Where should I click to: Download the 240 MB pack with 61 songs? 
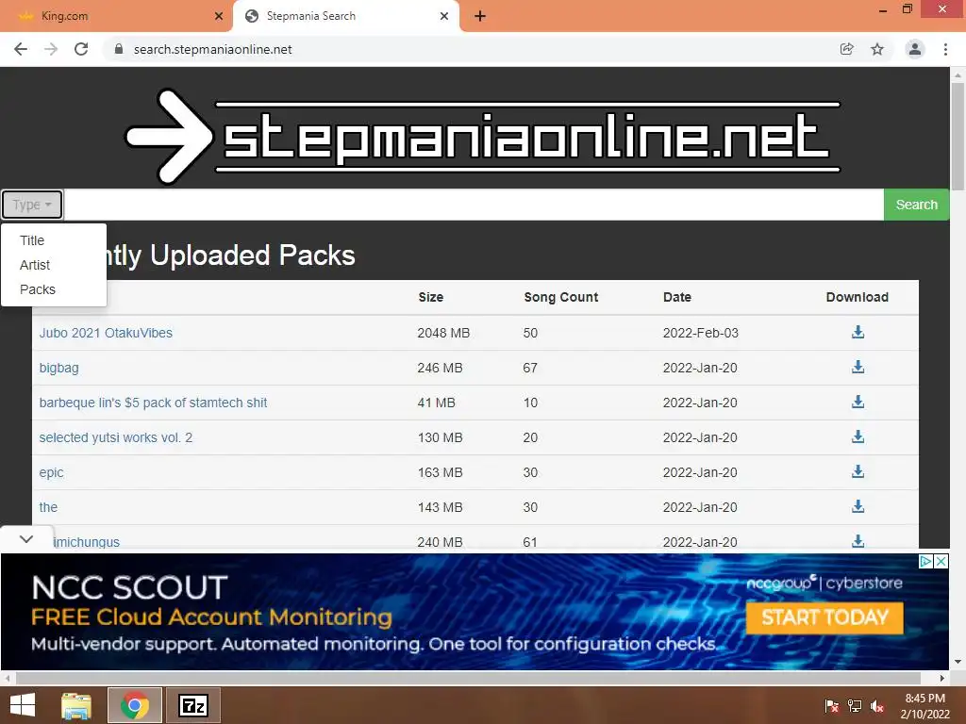tap(858, 541)
